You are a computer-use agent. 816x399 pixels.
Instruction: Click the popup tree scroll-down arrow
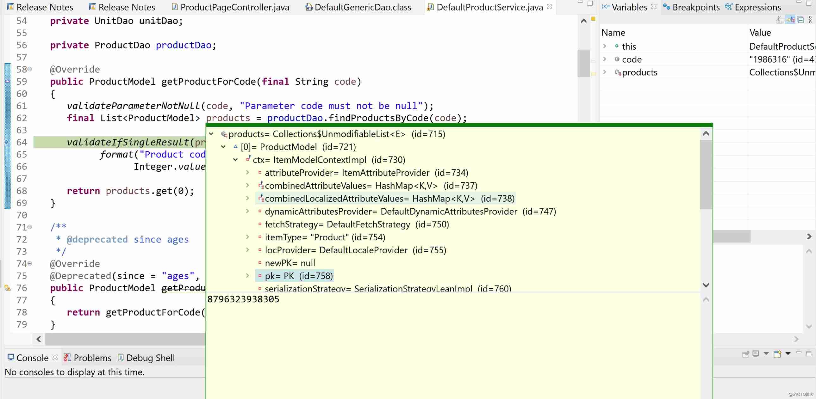click(706, 285)
